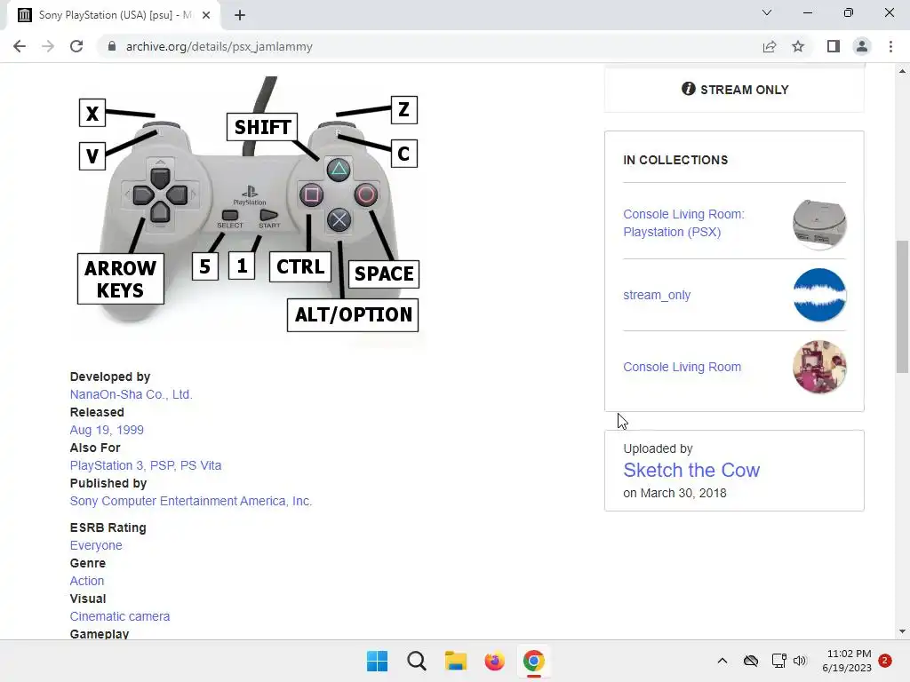
Task: Click the scrollbar up arrow
Action: pos(902,71)
